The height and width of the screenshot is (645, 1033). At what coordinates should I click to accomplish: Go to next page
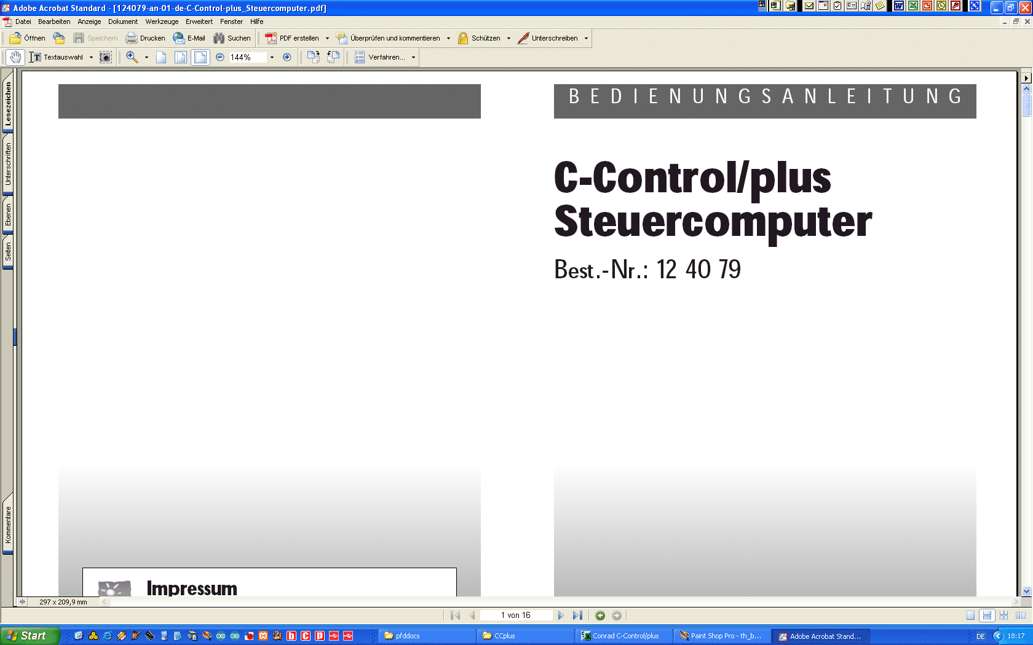click(x=560, y=616)
